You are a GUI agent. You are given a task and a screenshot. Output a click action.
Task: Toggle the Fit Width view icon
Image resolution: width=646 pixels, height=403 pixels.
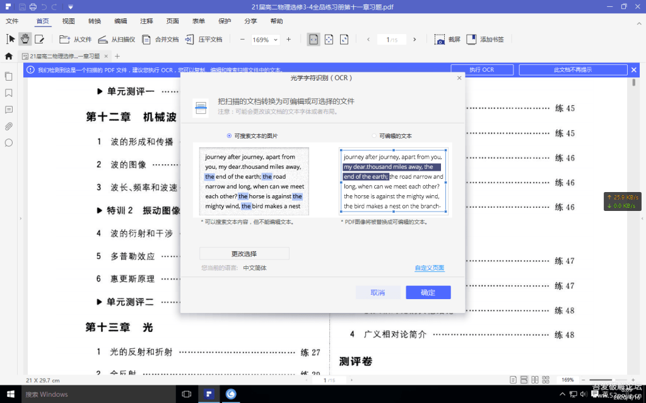click(314, 40)
